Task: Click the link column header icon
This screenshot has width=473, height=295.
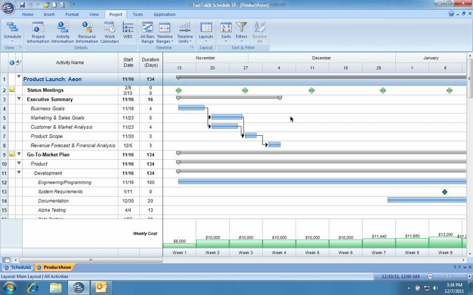Action: pyautogui.click(x=19, y=62)
